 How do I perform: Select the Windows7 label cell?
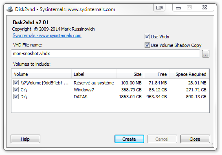(x=84, y=90)
